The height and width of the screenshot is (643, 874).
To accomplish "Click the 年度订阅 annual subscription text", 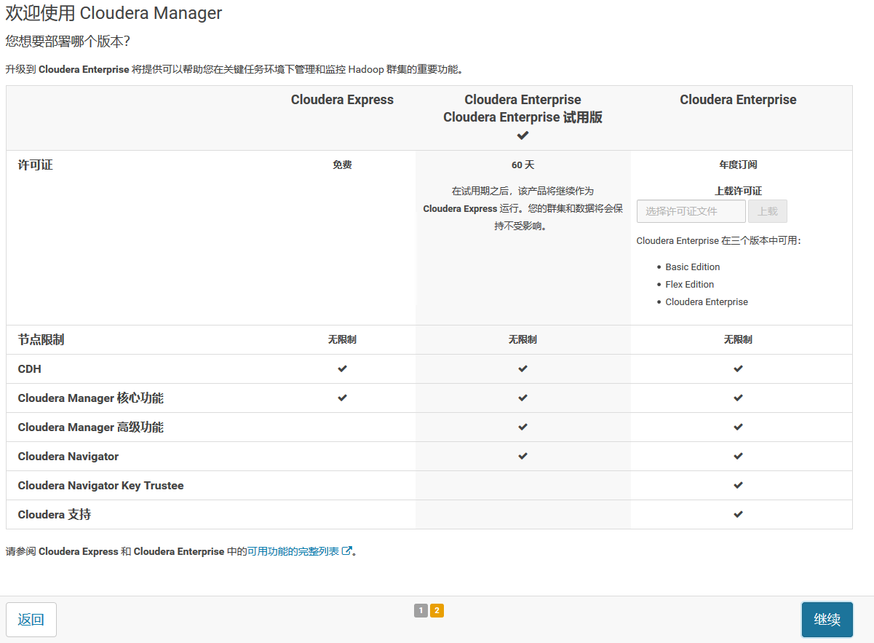I will (x=738, y=165).
